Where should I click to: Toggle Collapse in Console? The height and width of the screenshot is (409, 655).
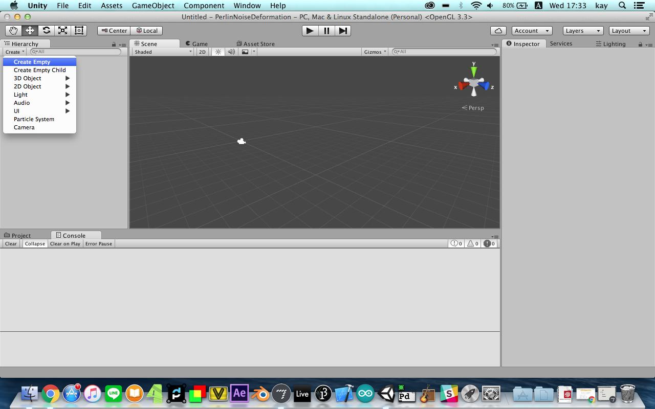(35, 244)
